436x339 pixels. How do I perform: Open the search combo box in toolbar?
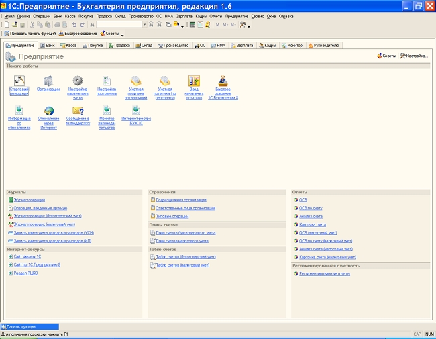tap(121, 24)
